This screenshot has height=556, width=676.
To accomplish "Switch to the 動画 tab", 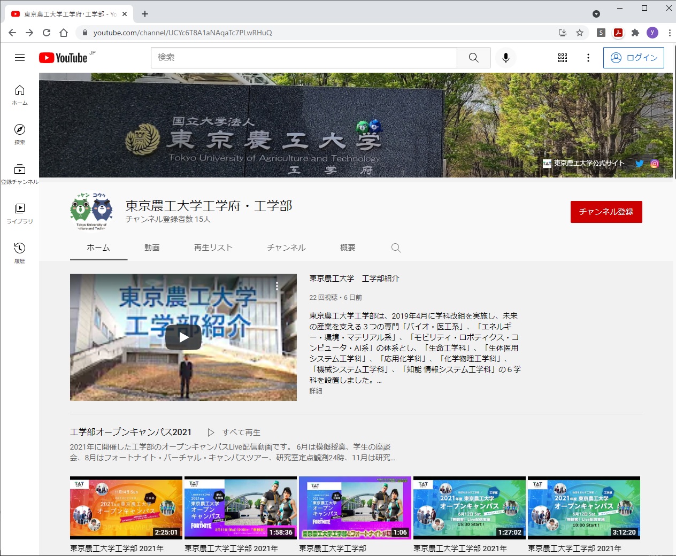I will coord(152,248).
